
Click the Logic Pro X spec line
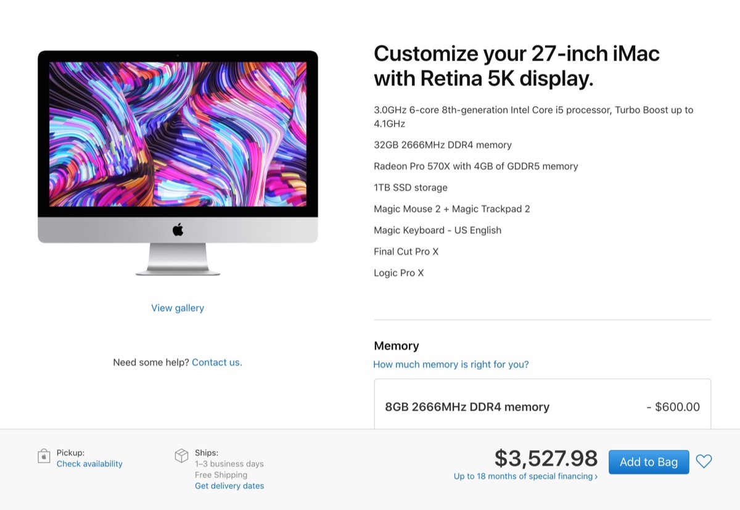398,273
